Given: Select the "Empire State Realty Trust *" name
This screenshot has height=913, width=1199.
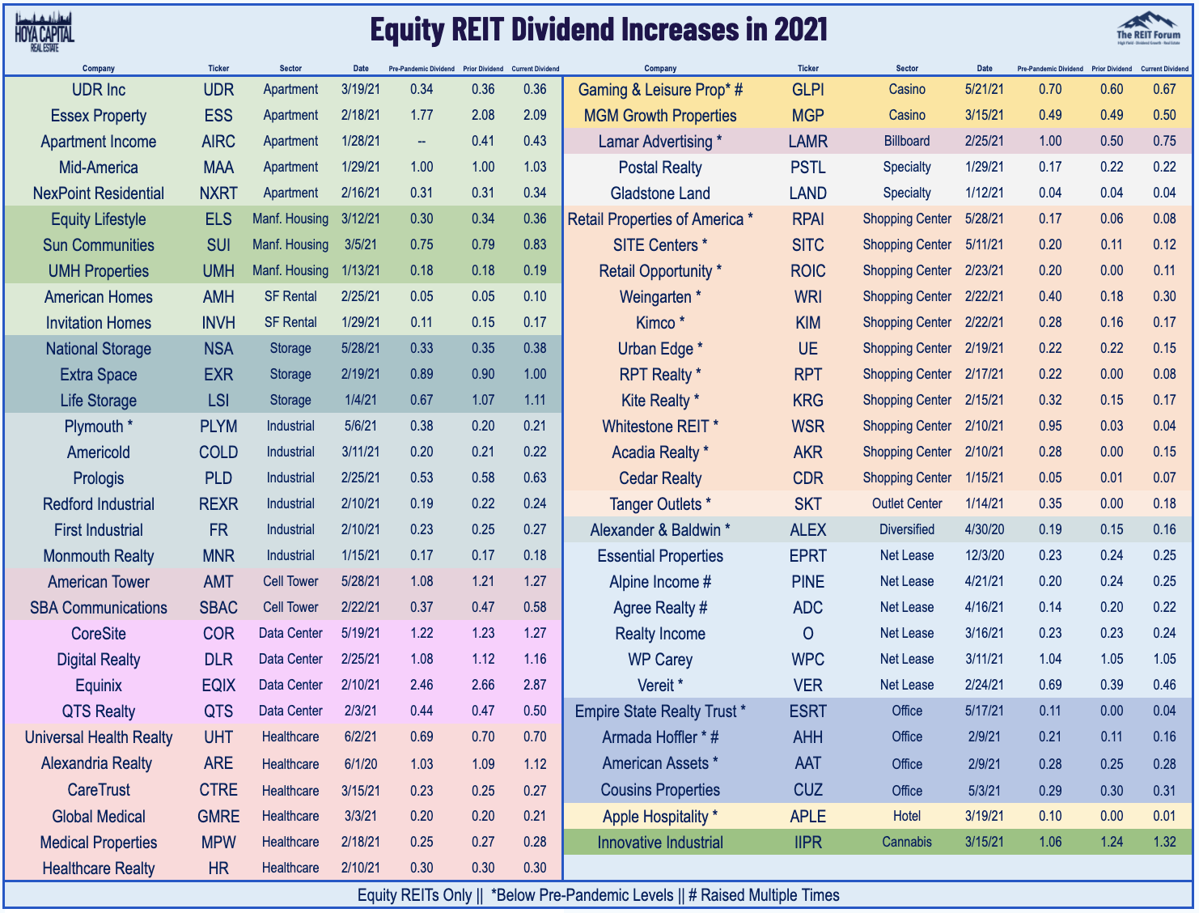Looking at the screenshot, I should pos(660,711).
